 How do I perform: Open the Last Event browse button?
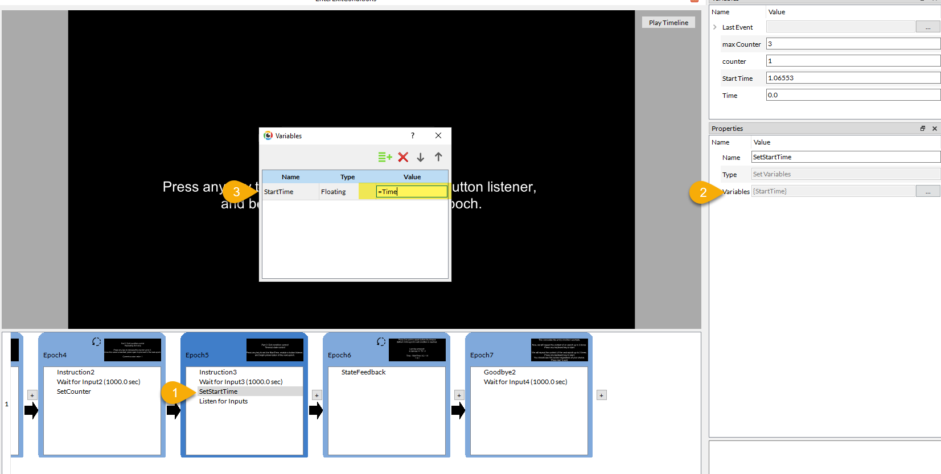pyautogui.click(x=927, y=27)
